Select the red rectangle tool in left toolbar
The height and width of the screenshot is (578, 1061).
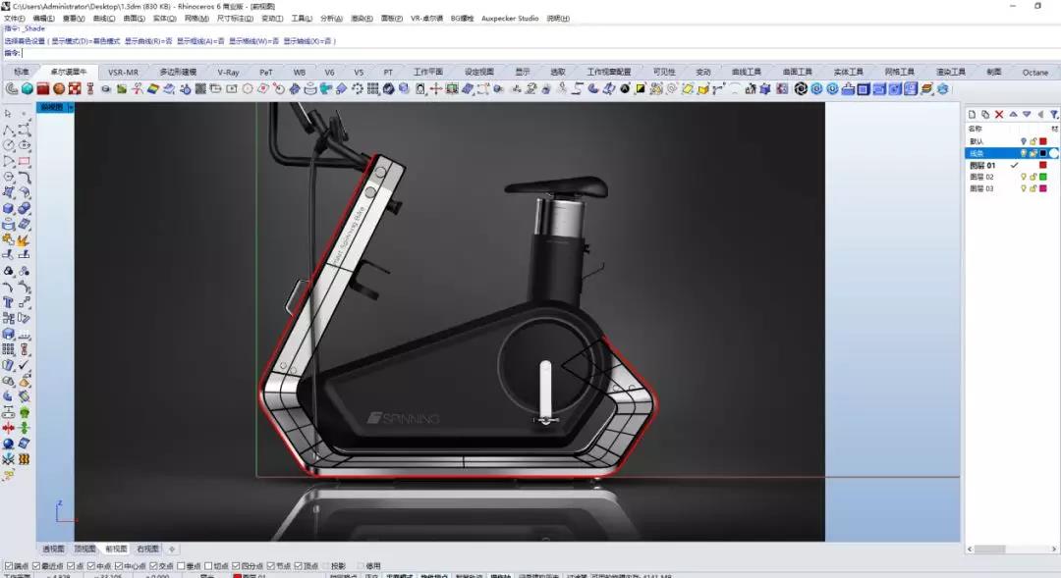(x=25, y=161)
